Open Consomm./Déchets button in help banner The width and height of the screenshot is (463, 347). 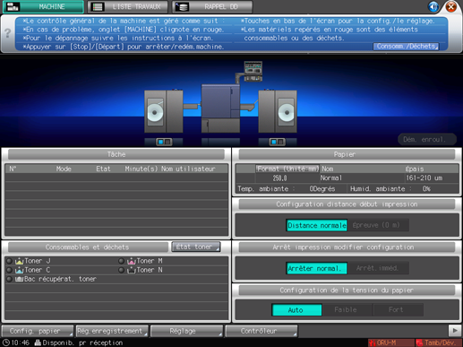point(406,47)
